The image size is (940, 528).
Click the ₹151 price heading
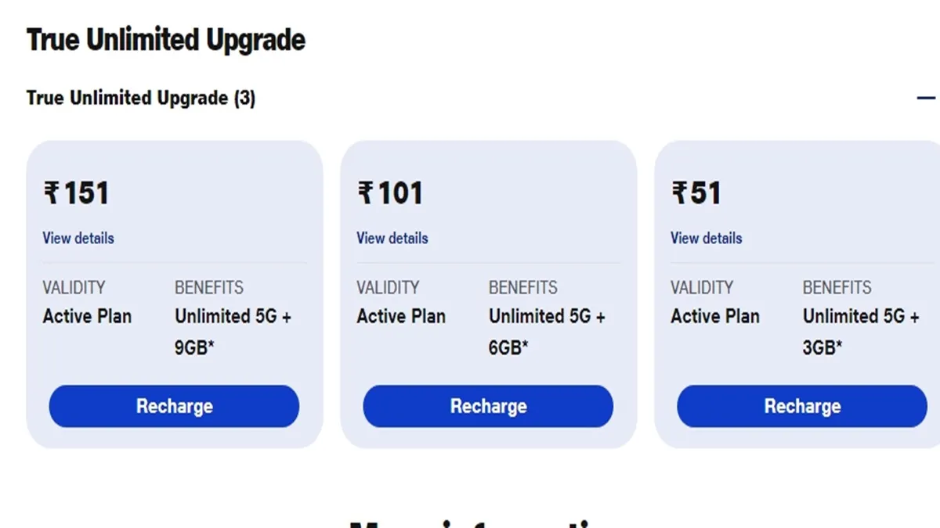(x=77, y=193)
